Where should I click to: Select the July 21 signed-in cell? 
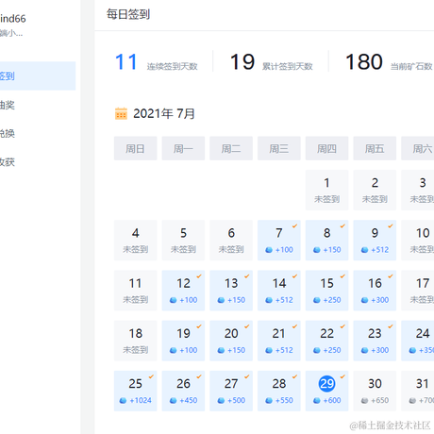click(279, 341)
